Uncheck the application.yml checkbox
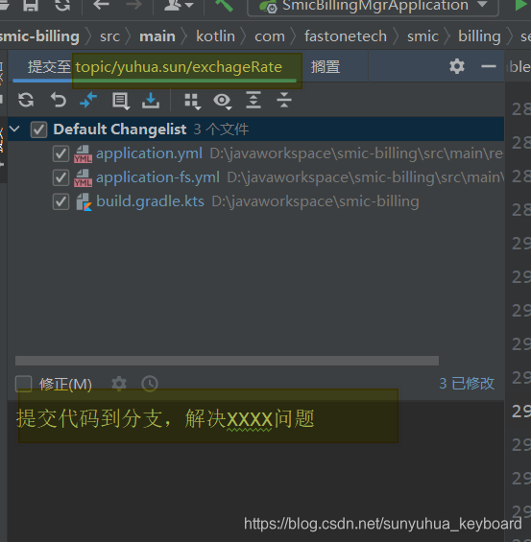 (x=60, y=153)
